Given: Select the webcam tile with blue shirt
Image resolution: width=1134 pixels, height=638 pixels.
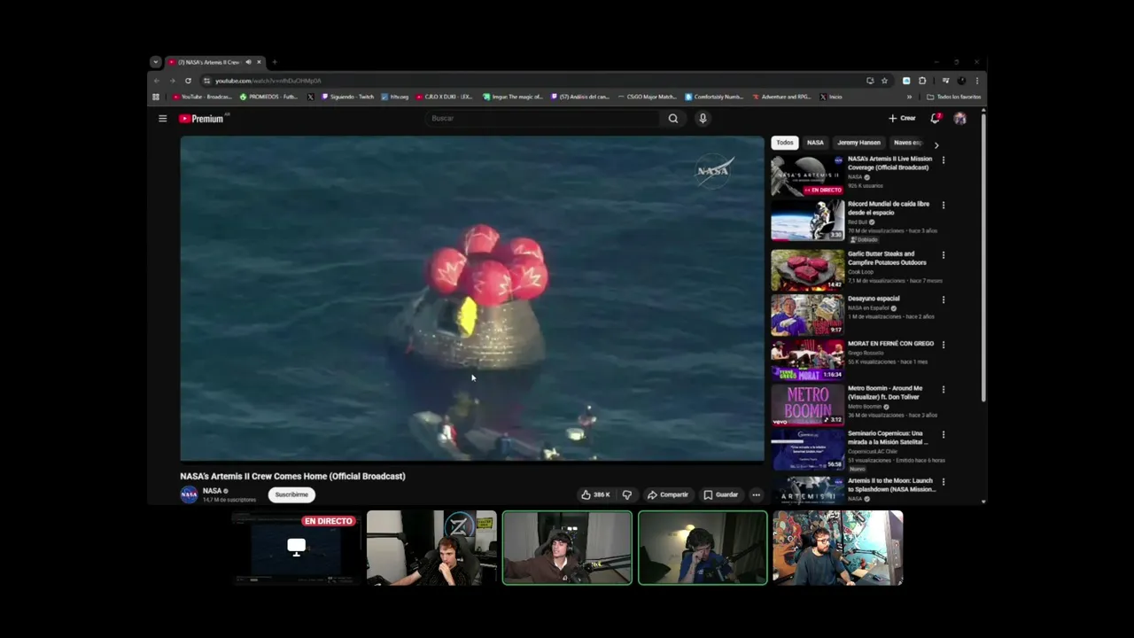Looking at the screenshot, I should coord(703,548).
